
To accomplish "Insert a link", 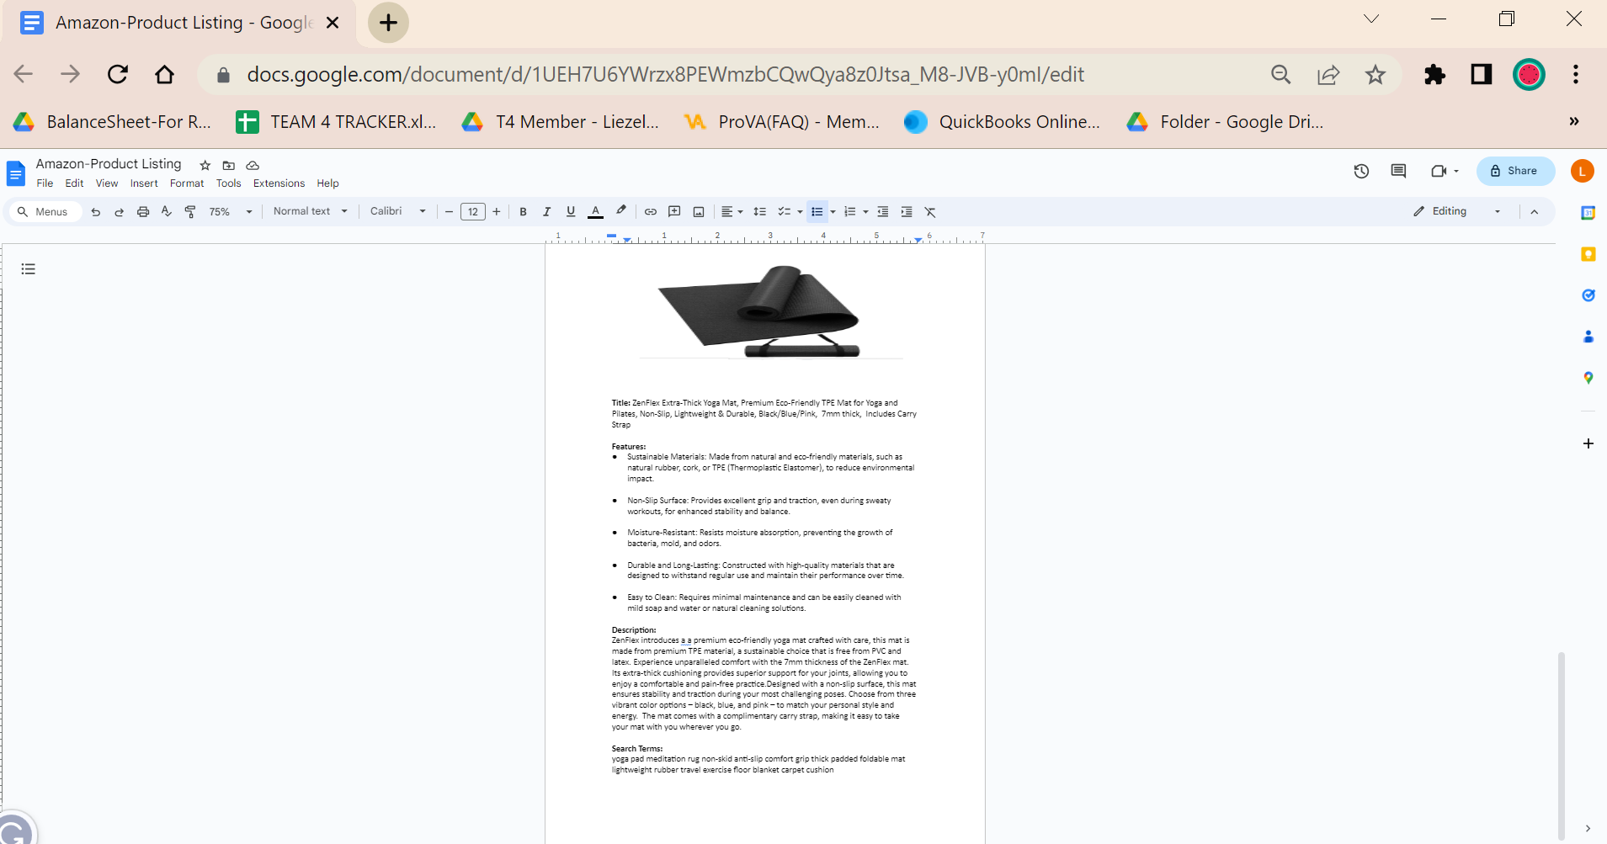I will (x=650, y=211).
